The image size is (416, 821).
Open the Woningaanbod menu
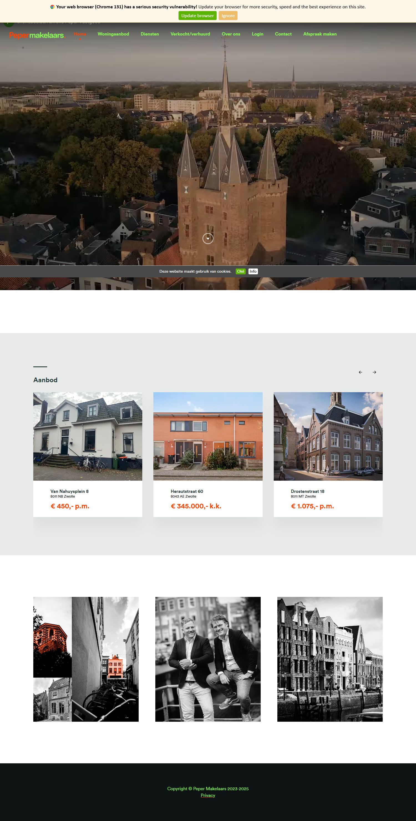113,34
